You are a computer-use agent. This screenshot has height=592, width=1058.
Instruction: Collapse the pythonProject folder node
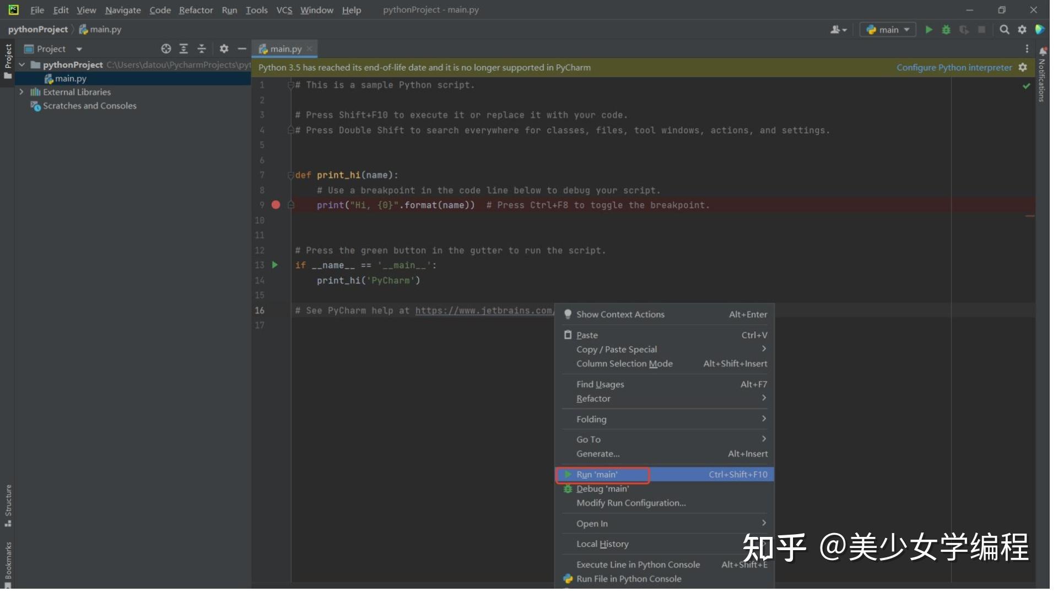click(x=21, y=64)
